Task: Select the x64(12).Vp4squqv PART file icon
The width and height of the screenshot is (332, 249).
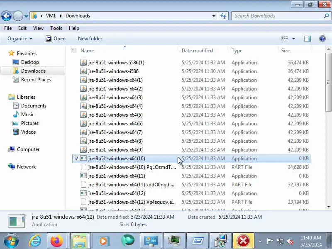Action: click(x=83, y=202)
